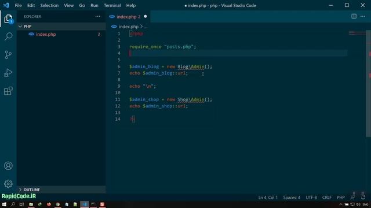Change encoding via UTF-8
Screen dimensions: 371x208
click(x=311, y=198)
